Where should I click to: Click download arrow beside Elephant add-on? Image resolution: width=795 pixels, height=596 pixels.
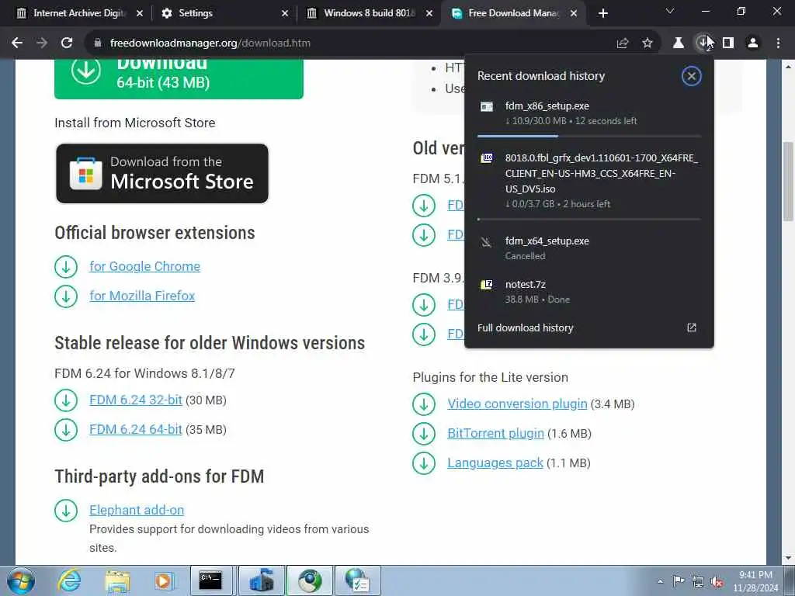pyautogui.click(x=66, y=511)
